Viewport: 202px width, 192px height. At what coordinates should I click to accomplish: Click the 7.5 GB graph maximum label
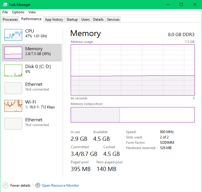pyautogui.click(x=190, y=42)
